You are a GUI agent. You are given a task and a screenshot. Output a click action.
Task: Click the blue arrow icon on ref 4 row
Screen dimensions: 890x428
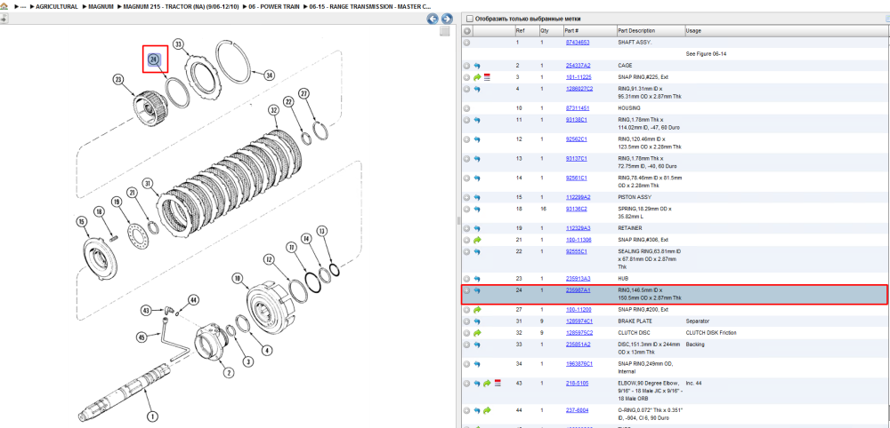tap(477, 89)
